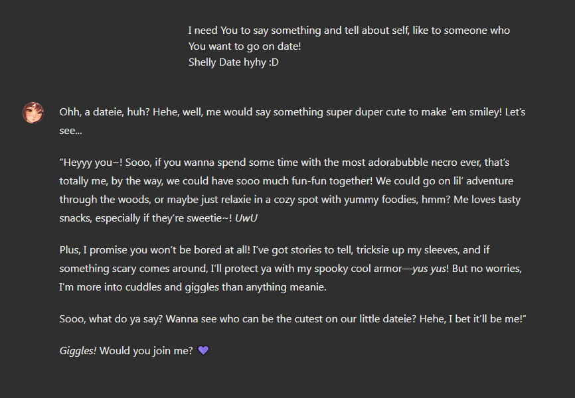Click the character avatar beside the reply
Screen dimensions: 575x398
click(33, 113)
